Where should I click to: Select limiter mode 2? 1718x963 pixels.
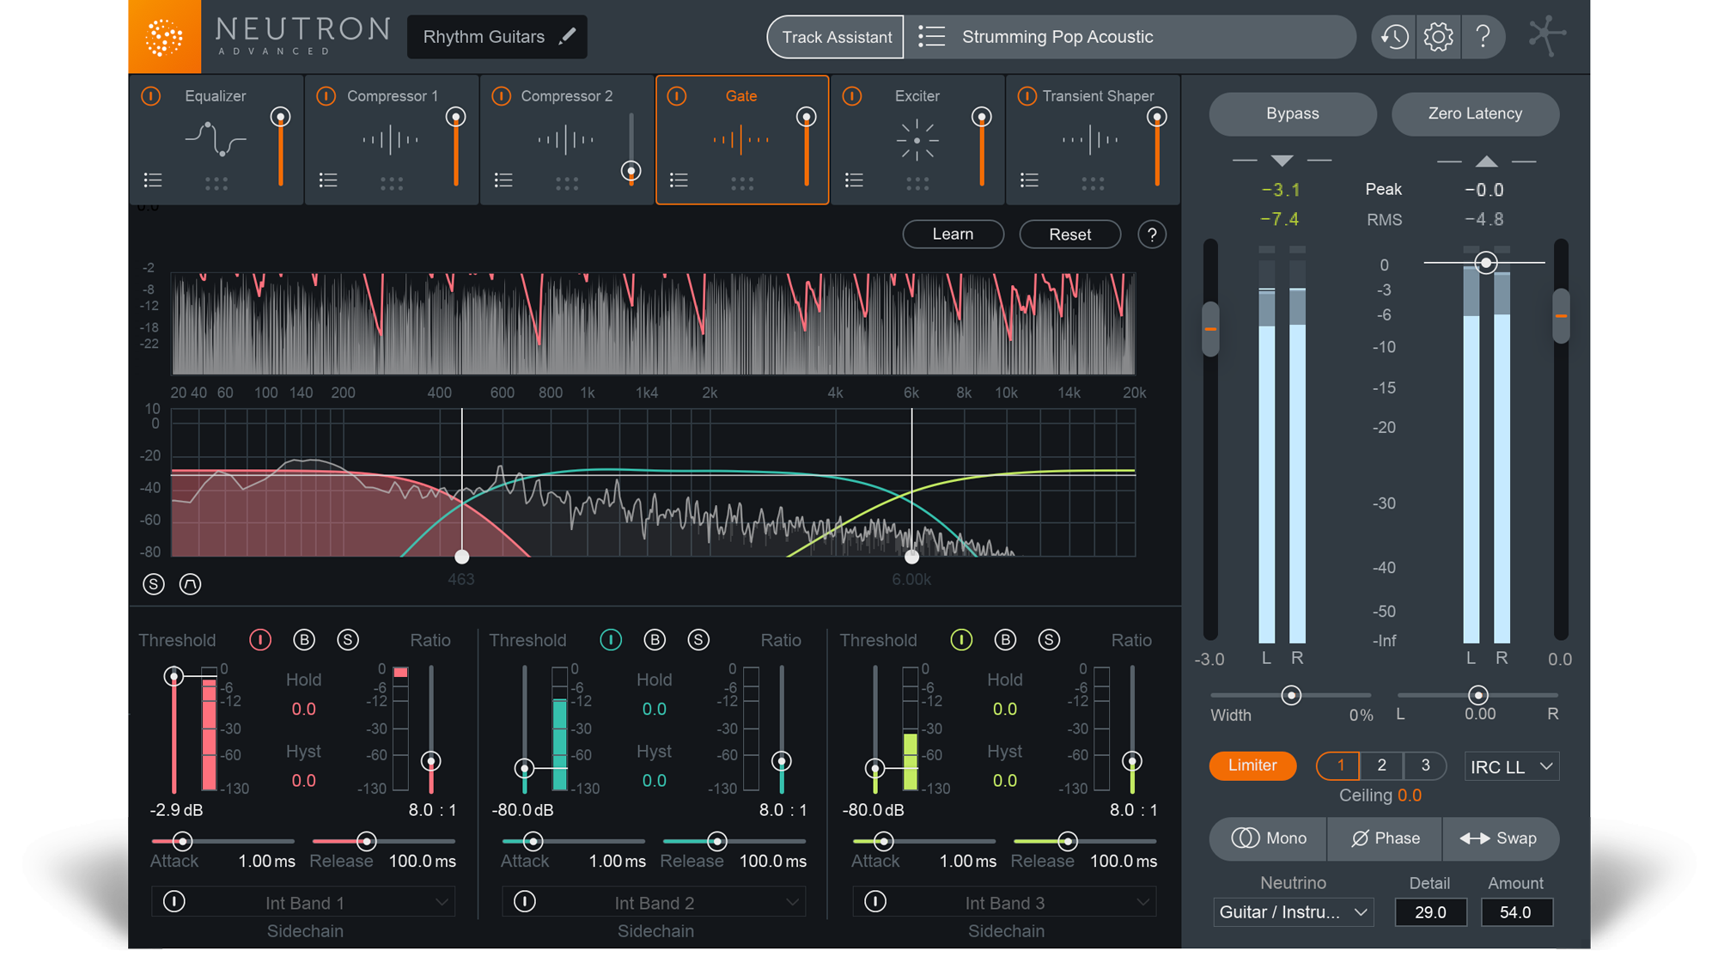pyautogui.click(x=1381, y=765)
